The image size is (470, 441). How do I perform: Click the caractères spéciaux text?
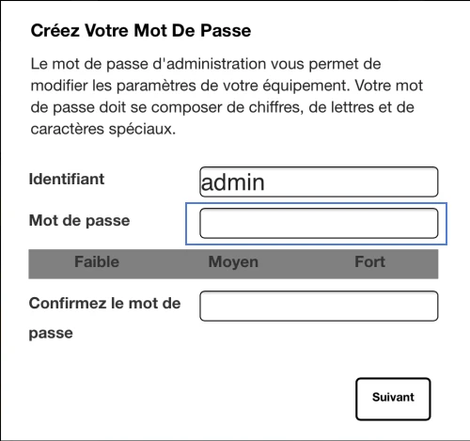click(x=103, y=130)
